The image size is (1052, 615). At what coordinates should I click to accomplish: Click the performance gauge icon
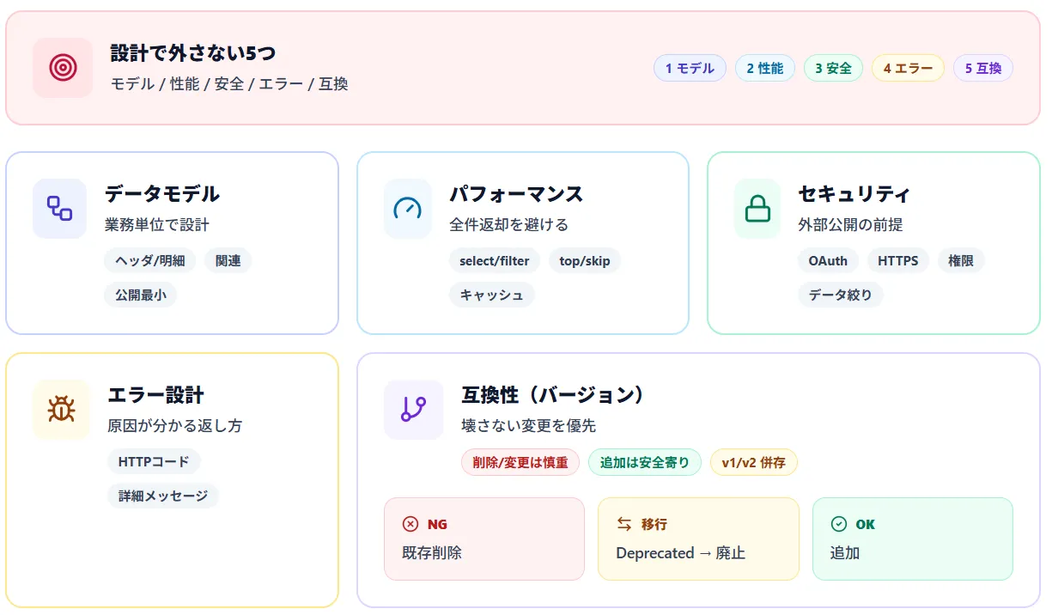[x=407, y=208]
